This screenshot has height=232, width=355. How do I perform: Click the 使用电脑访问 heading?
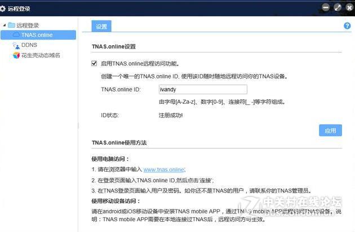click(110, 159)
